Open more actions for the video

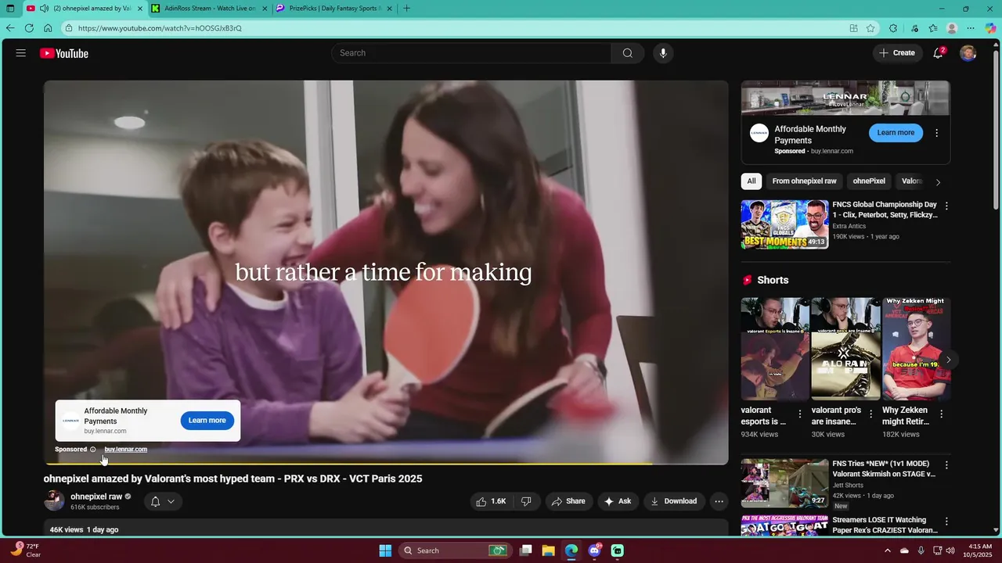point(719,501)
